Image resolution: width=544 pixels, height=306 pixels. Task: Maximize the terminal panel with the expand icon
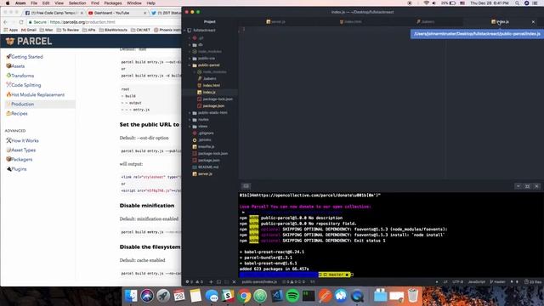click(527, 186)
